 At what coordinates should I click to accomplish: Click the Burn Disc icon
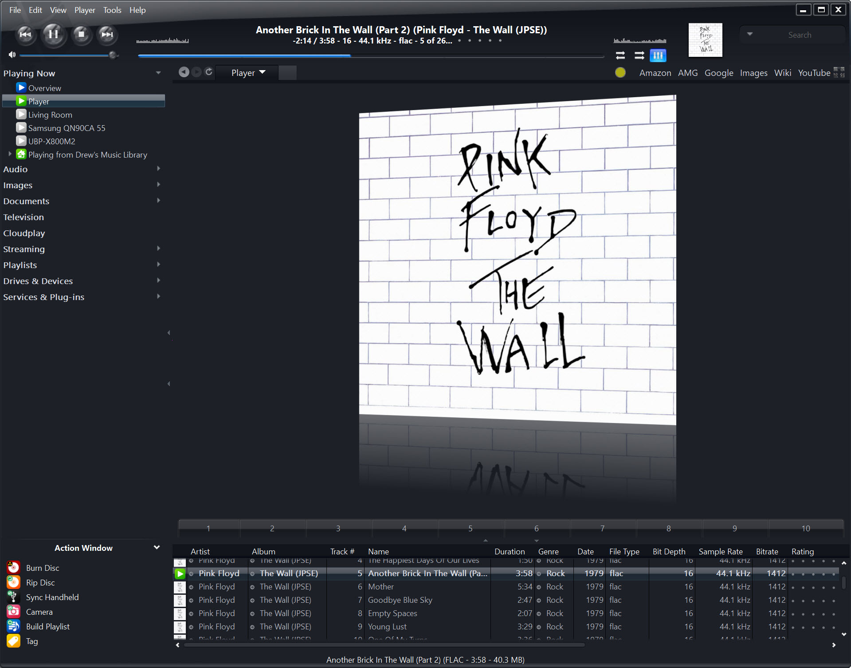13,567
